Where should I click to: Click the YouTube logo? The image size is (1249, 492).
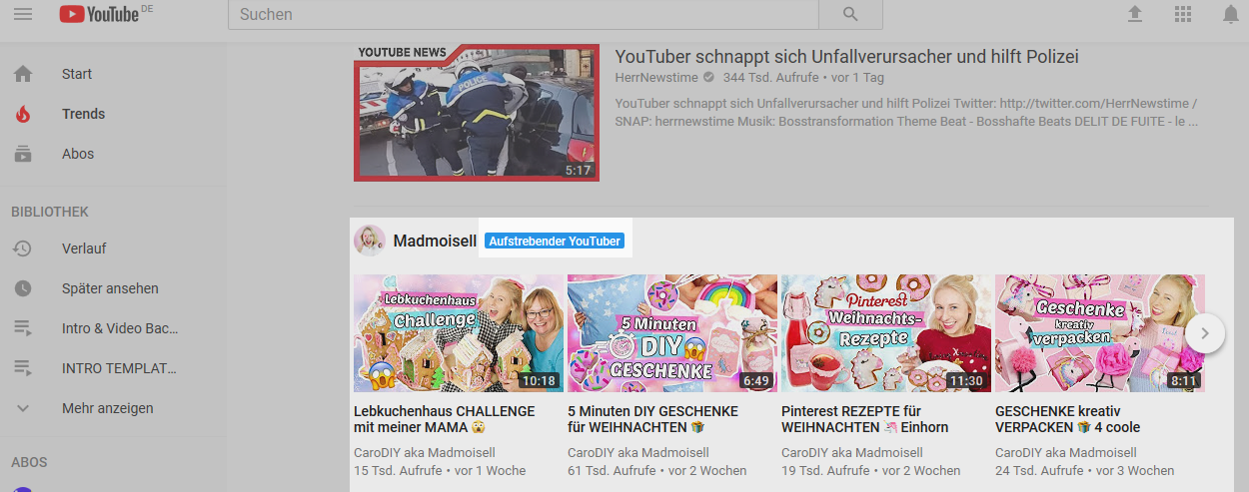coord(99,14)
